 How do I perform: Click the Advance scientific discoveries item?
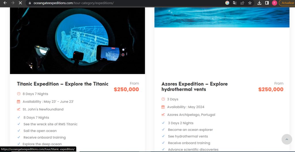pyautogui.click(x=193, y=150)
